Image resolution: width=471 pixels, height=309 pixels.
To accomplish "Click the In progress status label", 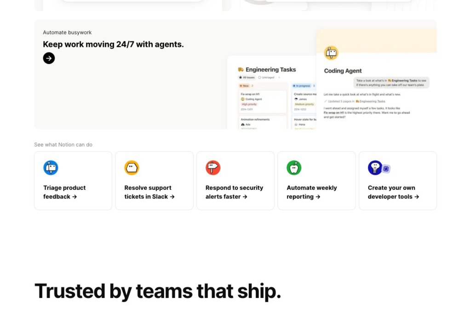I will [x=301, y=86].
